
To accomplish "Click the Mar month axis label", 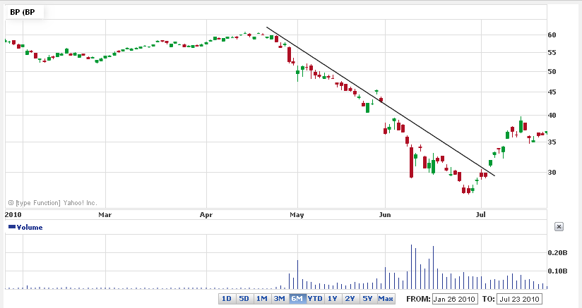I will tap(105, 215).
